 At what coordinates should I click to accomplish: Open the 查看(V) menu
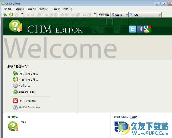(x=32, y=9)
